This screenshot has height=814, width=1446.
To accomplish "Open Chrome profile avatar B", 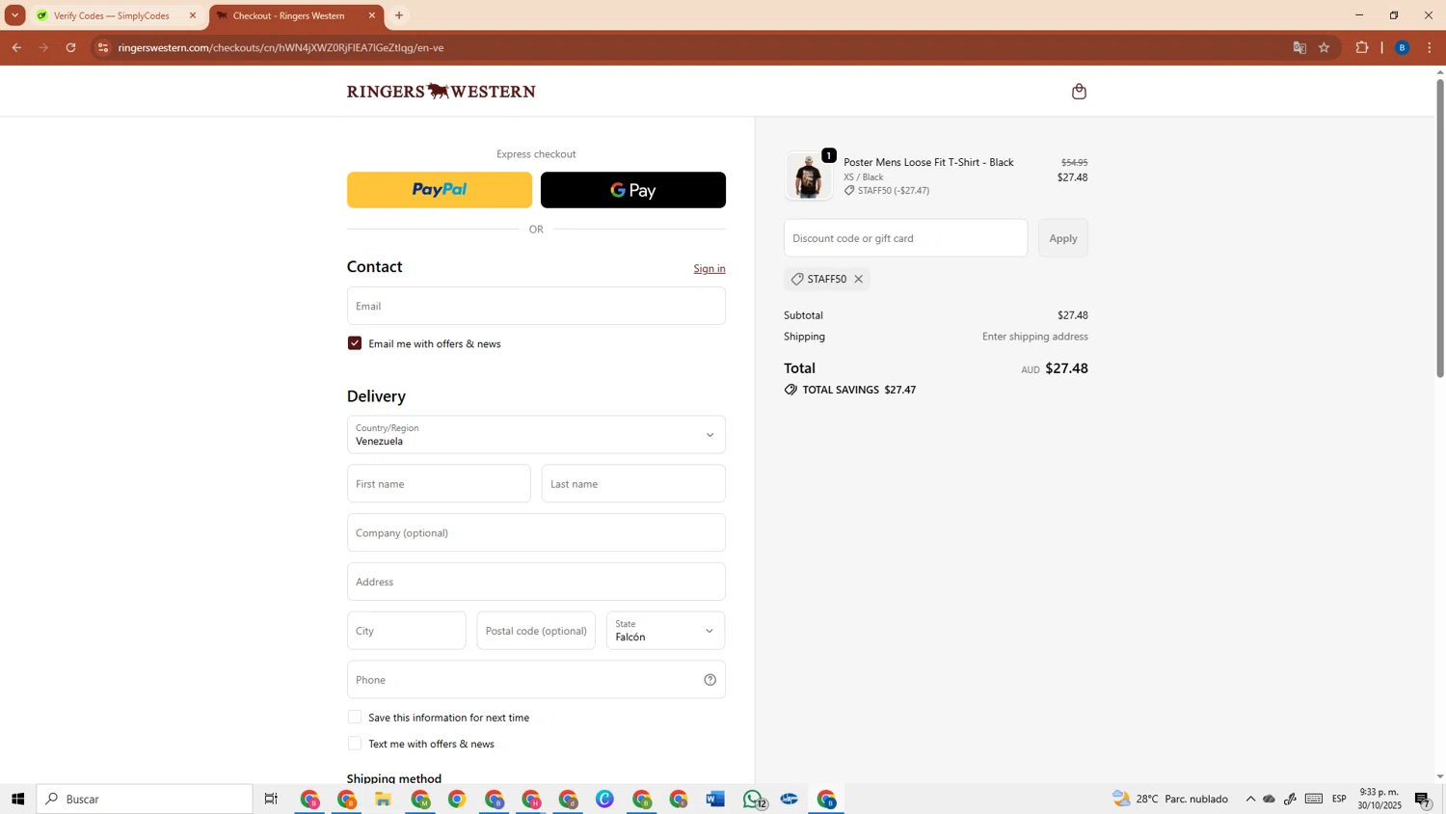I will pyautogui.click(x=1403, y=47).
